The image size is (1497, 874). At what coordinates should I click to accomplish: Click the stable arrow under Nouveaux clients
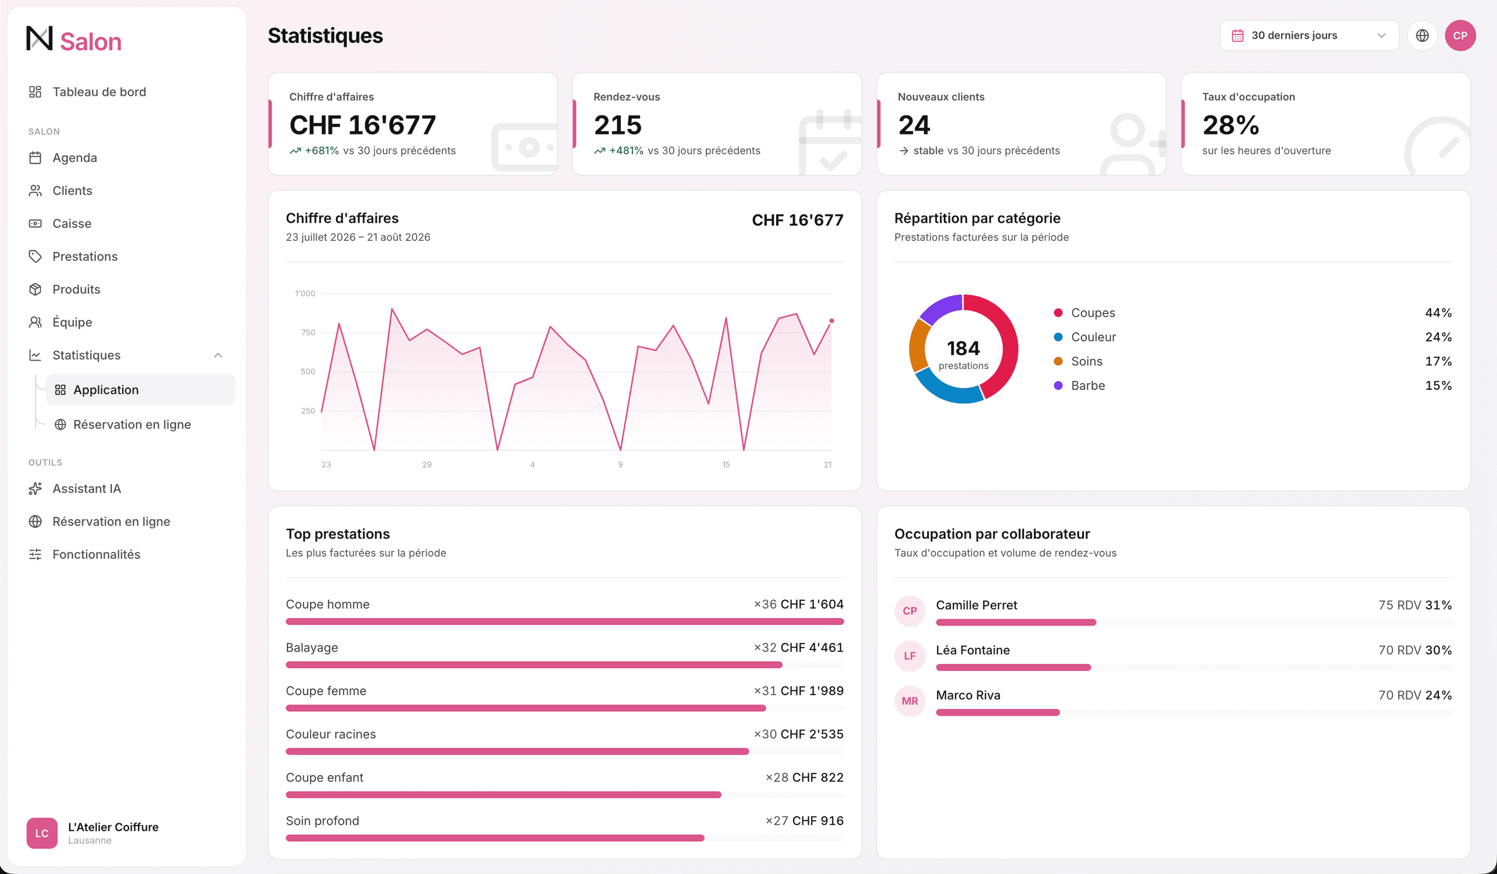(x=904, y=151)
